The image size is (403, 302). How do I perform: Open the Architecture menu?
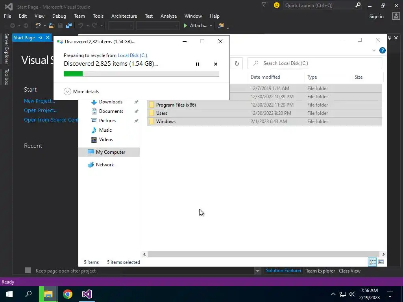pyautogui.click(x=124, y=16)
